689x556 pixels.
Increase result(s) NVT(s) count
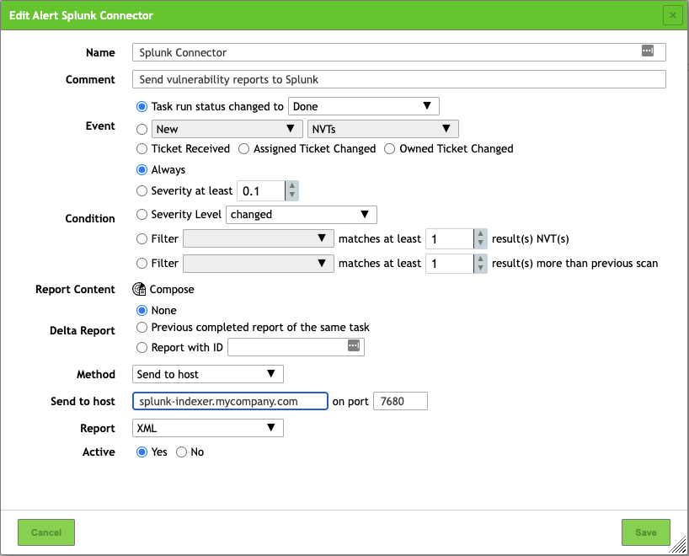tap(480, 234)
